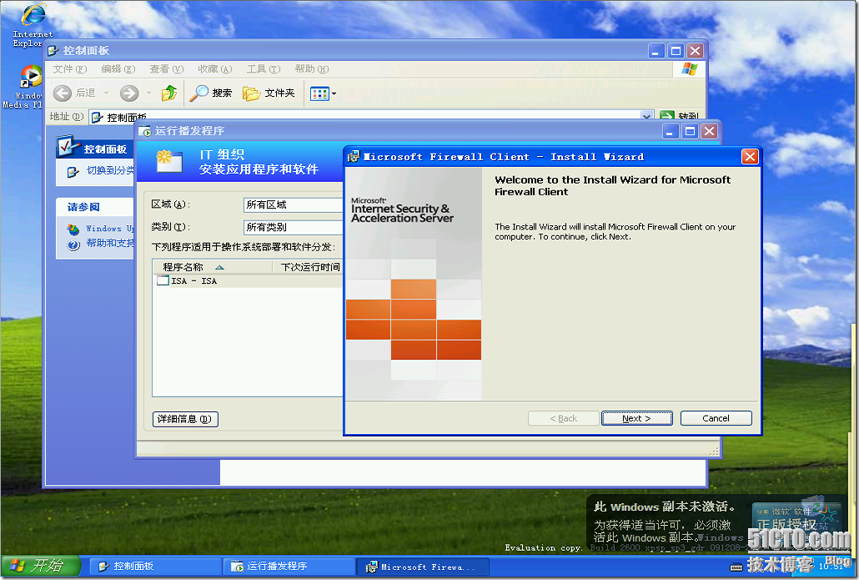The height and width of the screenshot is (580, 859).
Task: Switch to 控制面板 taskbar button
Action: (154, 567)
